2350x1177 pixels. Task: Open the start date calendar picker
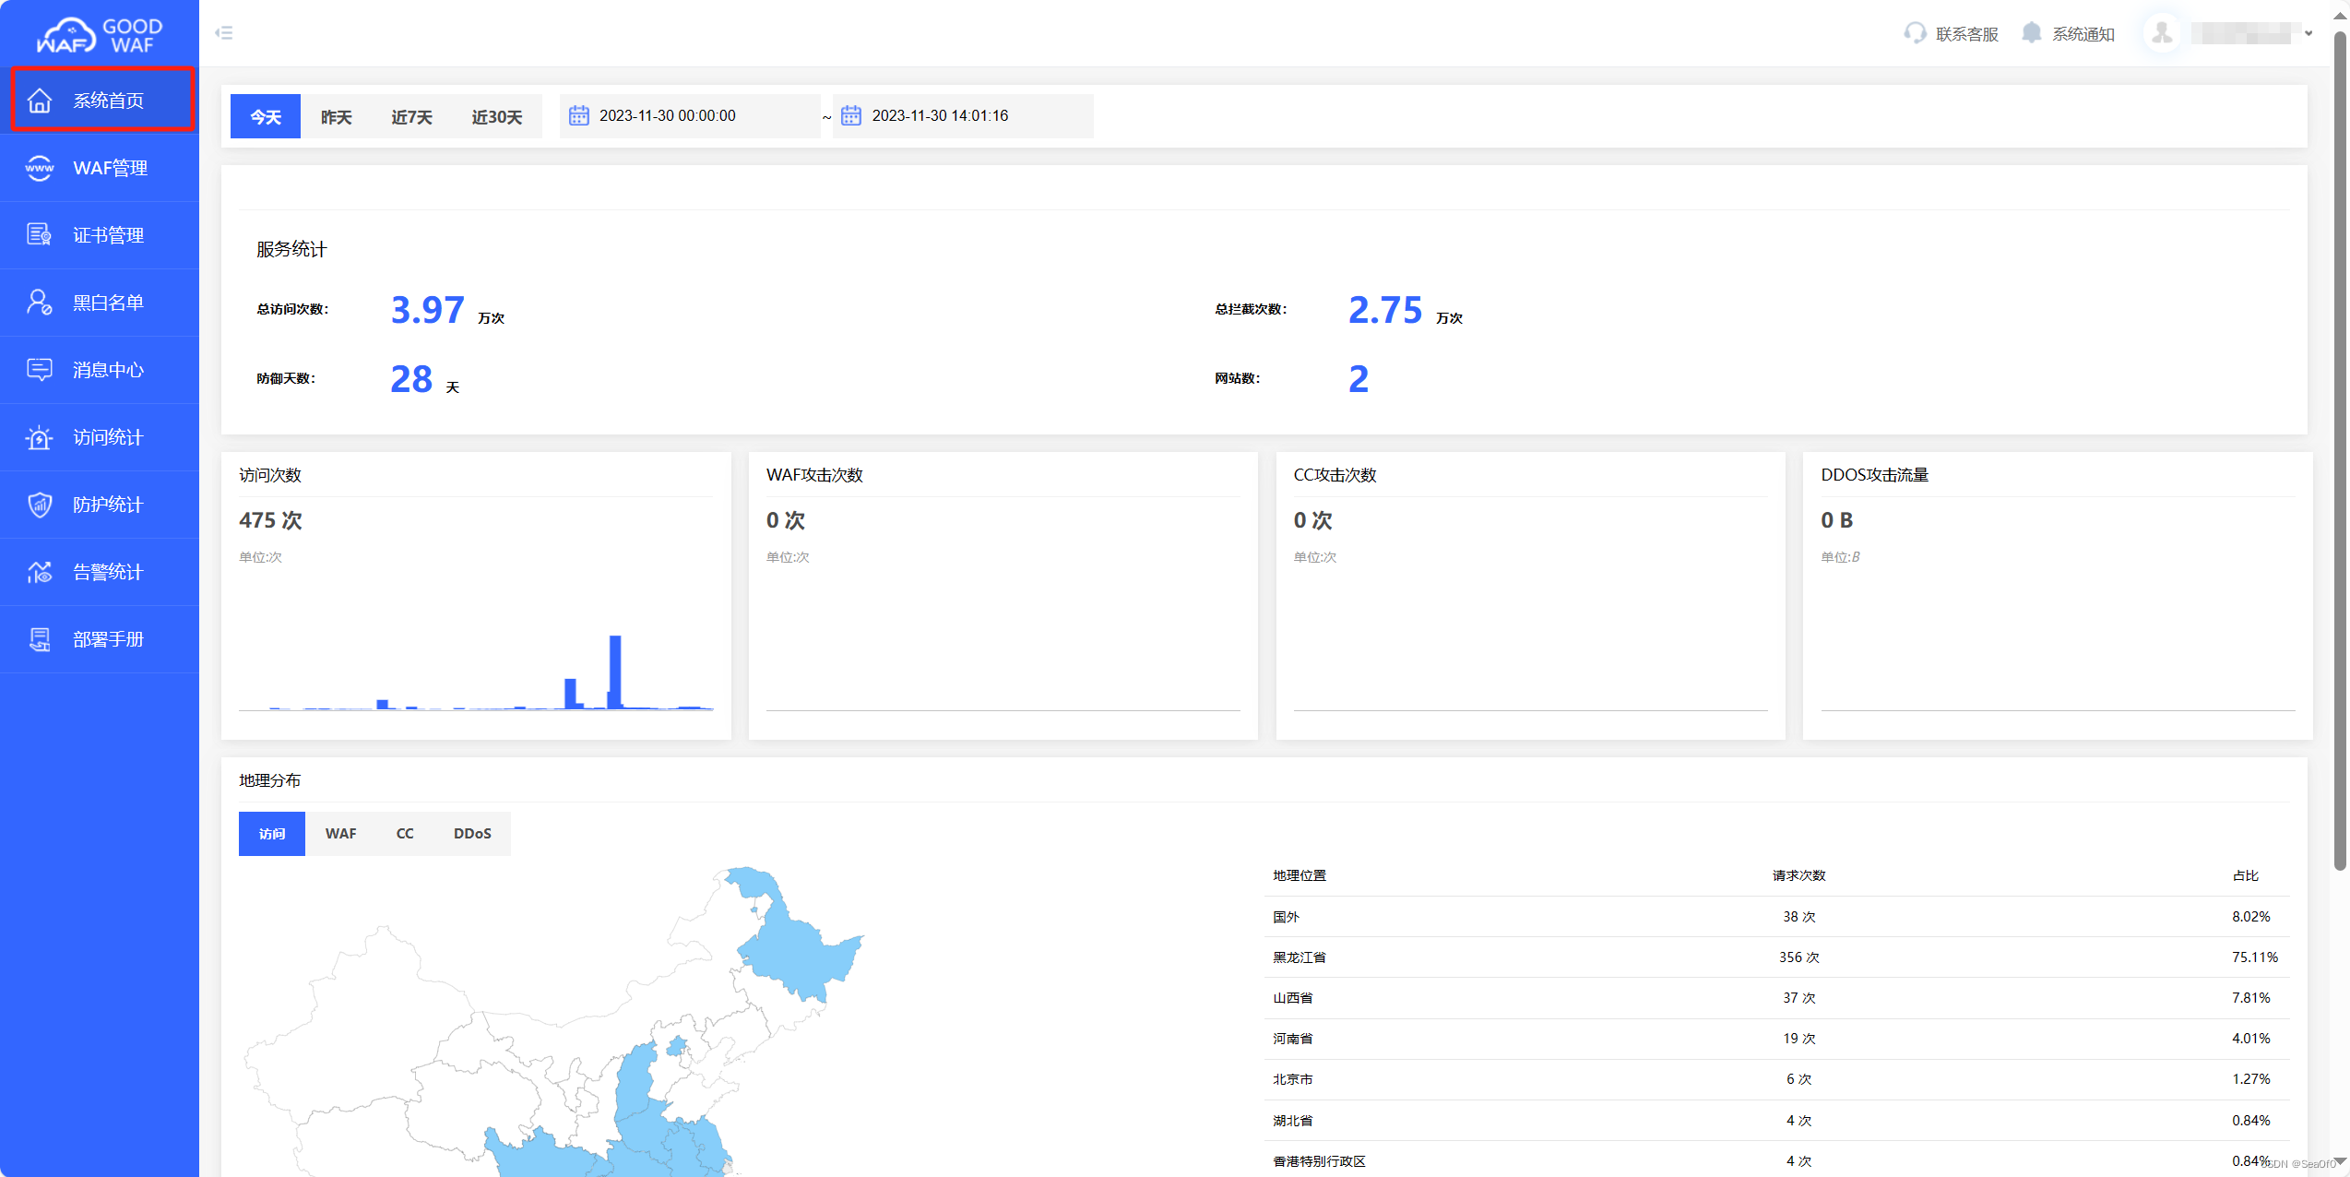pos(579,116)
